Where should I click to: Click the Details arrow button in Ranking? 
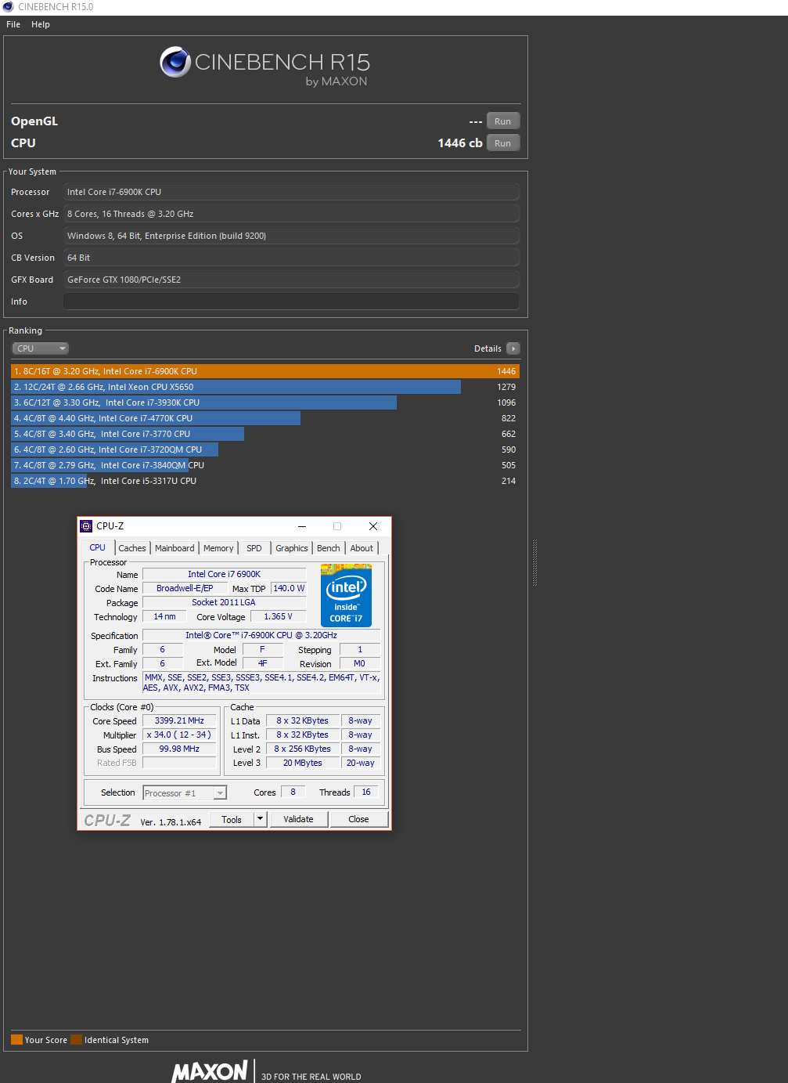coord(513,348)
